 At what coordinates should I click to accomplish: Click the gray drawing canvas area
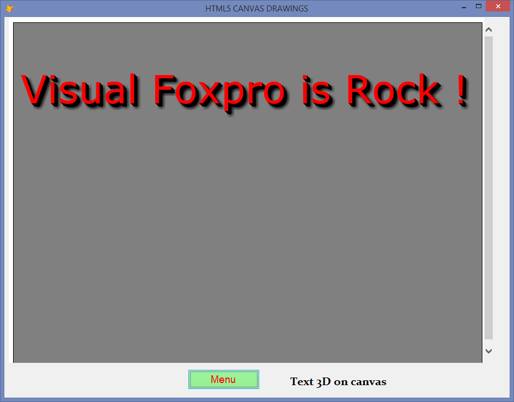(x=245, y=228)
